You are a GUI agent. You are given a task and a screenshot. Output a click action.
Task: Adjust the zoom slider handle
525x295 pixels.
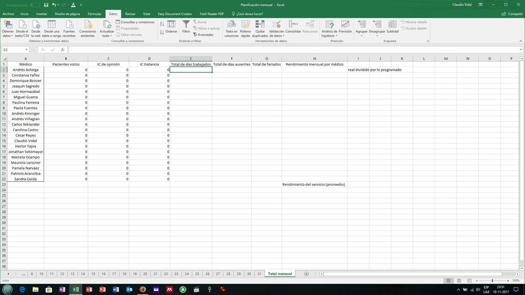click(492, 281)
